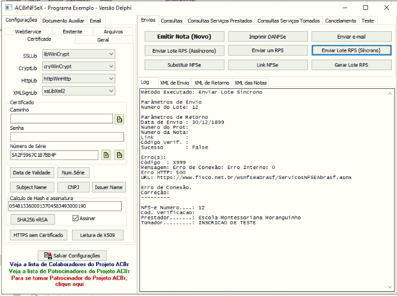Viewport: 397px width, 296px height.
Task: Select the WebService tab
Action: click(28, 32)
